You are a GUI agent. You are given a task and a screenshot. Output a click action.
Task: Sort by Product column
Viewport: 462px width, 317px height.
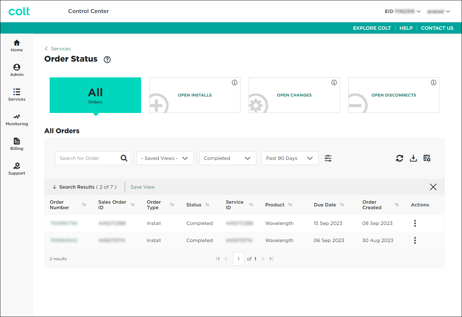290,205
